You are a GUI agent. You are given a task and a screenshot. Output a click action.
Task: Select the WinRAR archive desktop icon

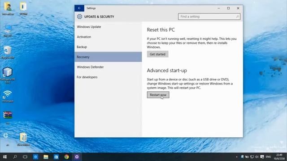pyautogui.click(x=8, y=118)
